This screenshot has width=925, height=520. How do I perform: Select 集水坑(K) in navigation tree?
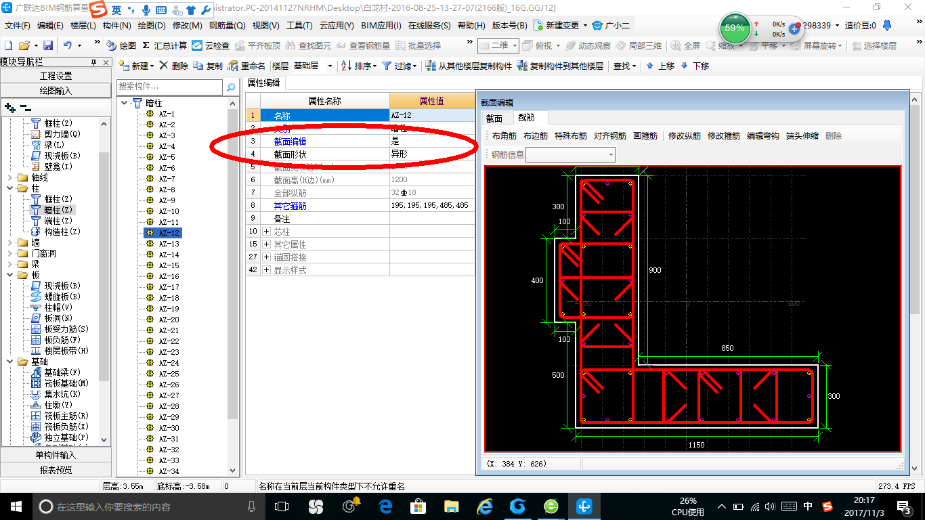tap(56, 394)
